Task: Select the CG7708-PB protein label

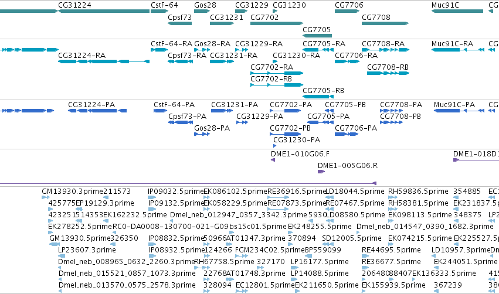Action: tap(400, 117)
